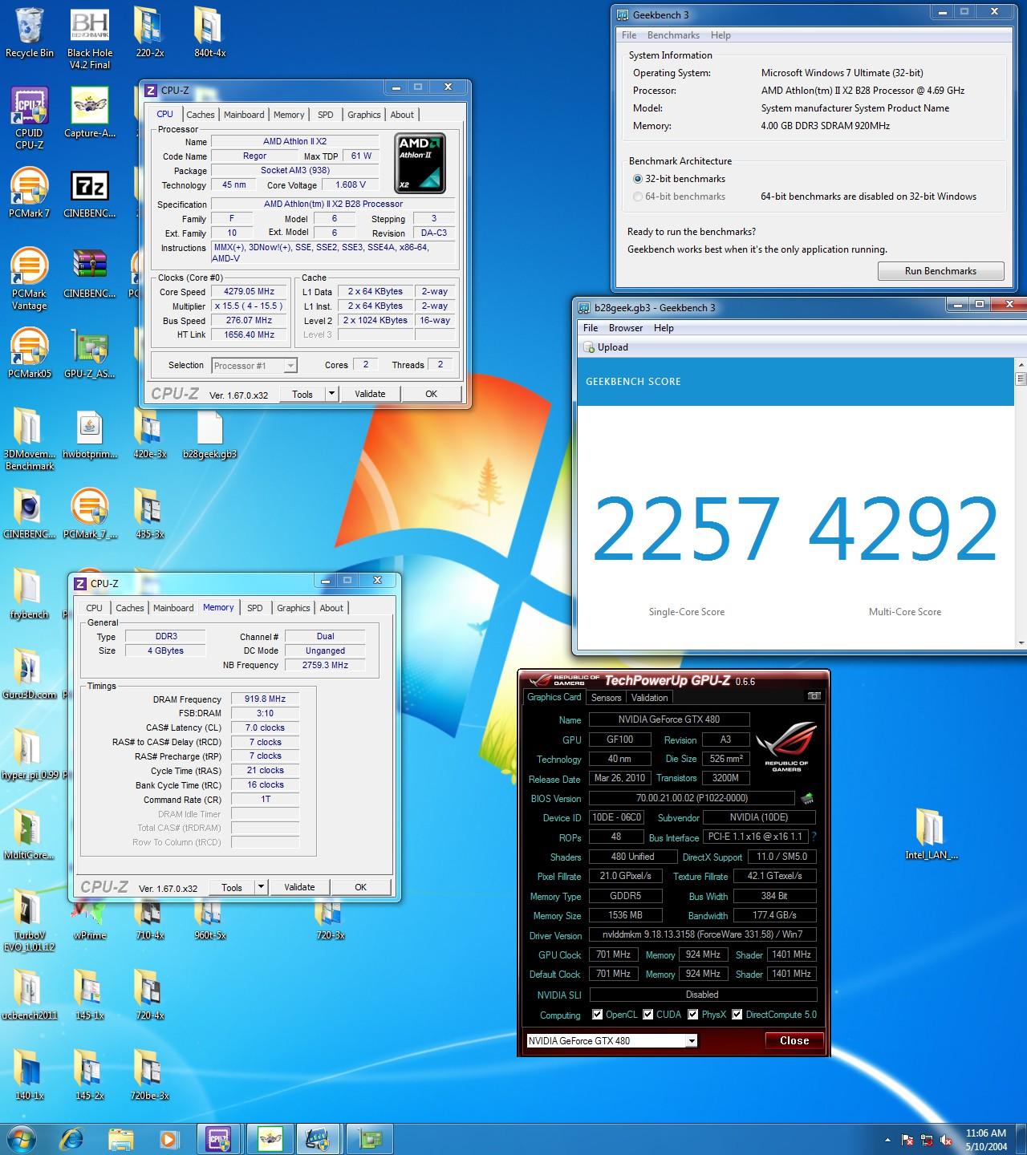Switch to CPU-Z taskbar button
This screenshot has width=1027, height=1155.
pyautogui.click(x=219, y=1138)
